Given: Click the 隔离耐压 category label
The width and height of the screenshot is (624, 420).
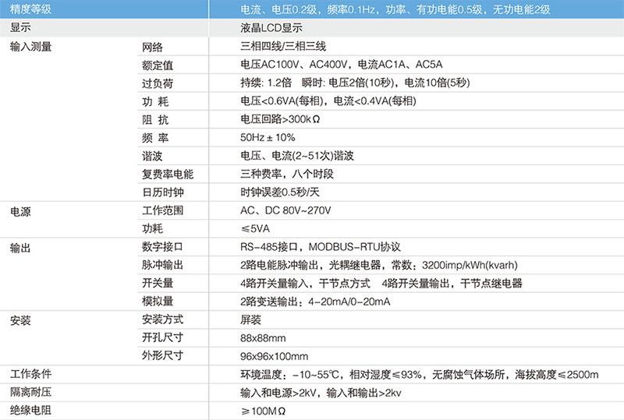Looking at the screenshot, I should pos(31,392).
